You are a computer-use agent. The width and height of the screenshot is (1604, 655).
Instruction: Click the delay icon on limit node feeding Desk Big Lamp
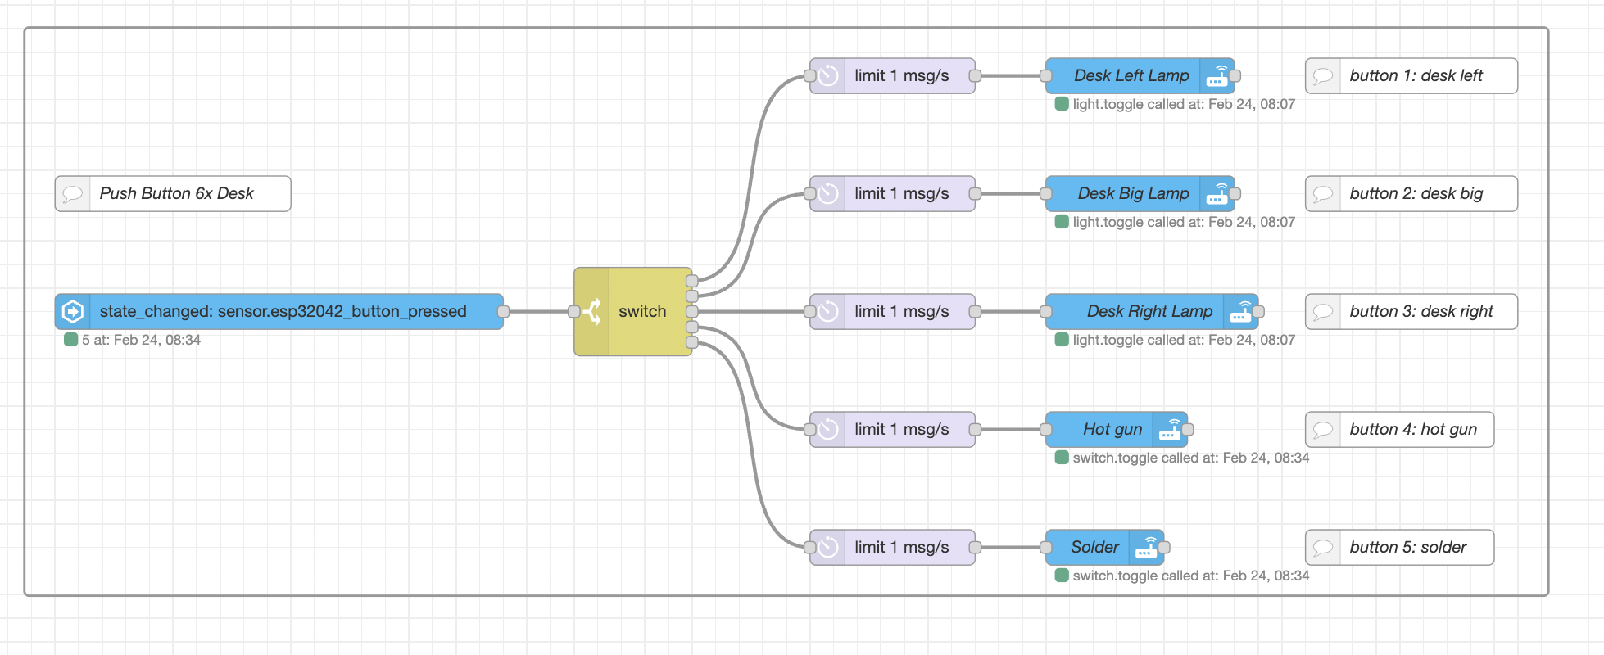click(x=827, y=193)
